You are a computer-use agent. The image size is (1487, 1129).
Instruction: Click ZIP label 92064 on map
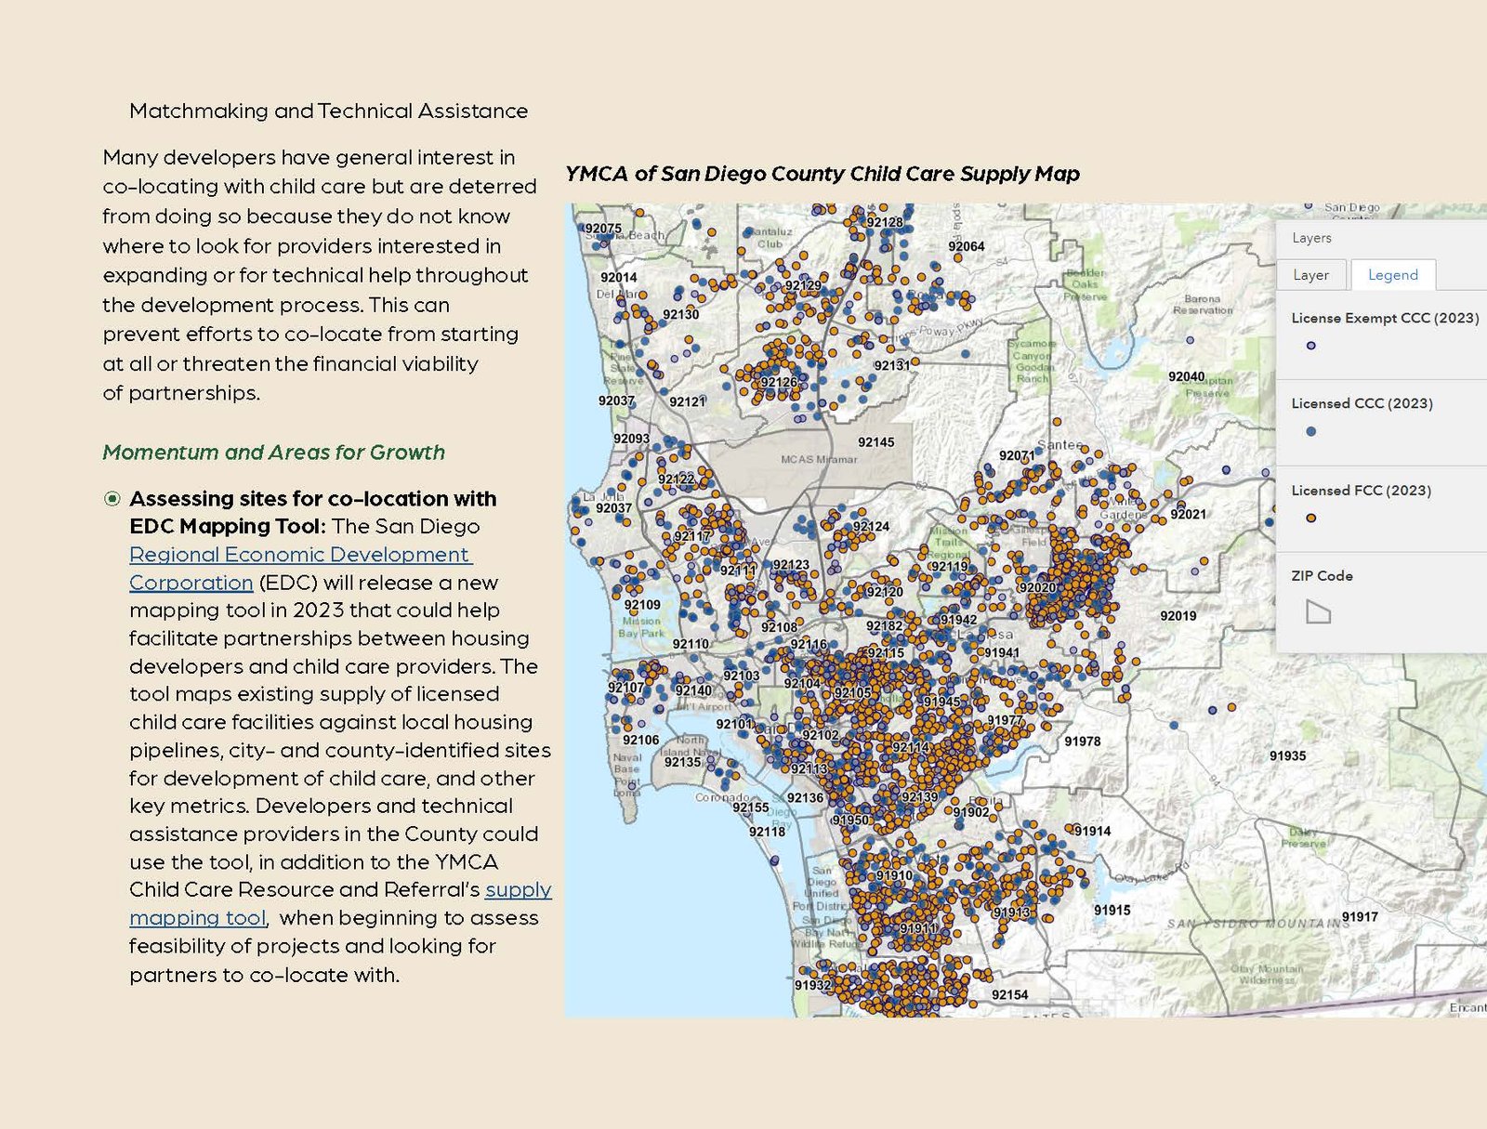(967, 246)
